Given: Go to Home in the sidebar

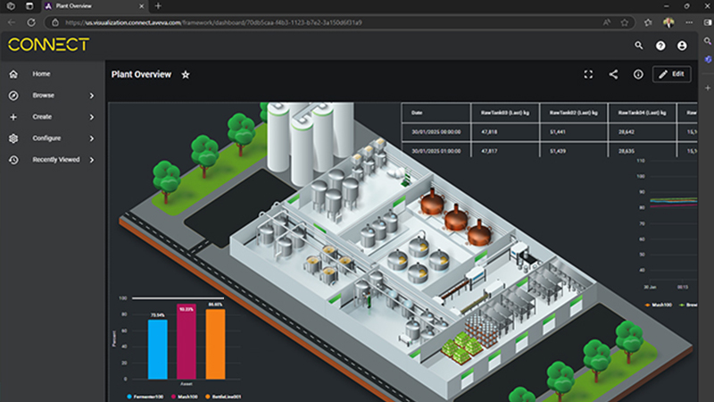Looking at the screenshot, I should [41, 74].
